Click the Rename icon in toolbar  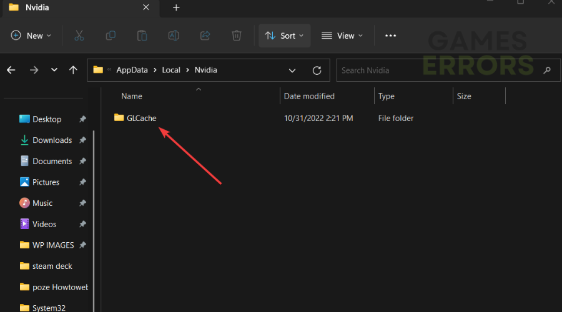[x=174, y=36]
